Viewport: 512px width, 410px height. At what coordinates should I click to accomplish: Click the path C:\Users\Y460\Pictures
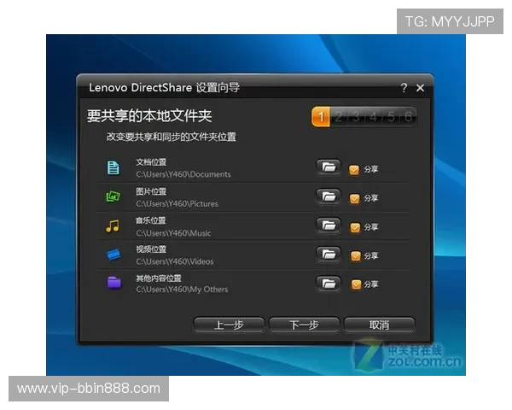click(177, 203)
